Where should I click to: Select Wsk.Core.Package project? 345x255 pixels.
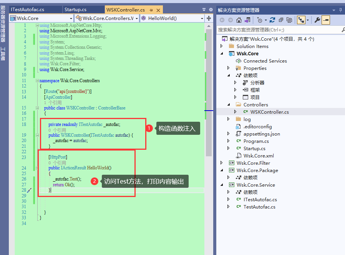pos(257,170)
